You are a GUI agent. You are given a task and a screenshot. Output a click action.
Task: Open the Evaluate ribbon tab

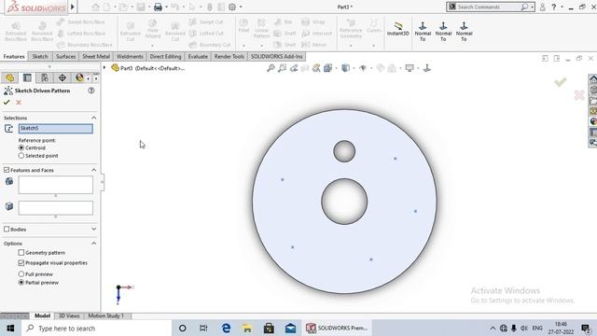coord(198,56)
